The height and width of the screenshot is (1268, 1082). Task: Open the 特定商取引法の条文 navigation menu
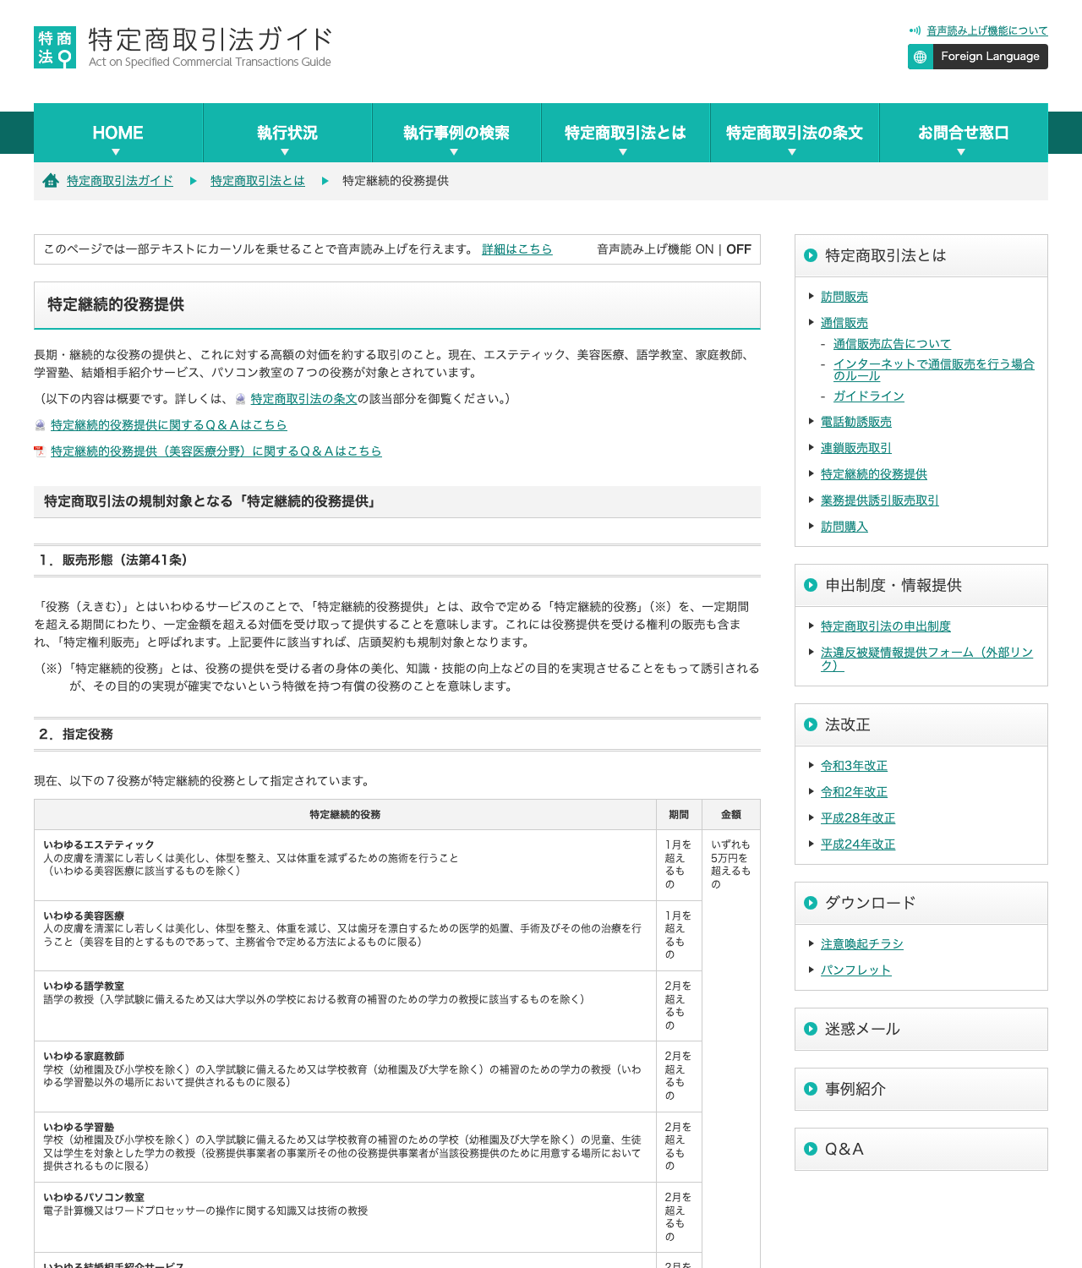point(795,133)
